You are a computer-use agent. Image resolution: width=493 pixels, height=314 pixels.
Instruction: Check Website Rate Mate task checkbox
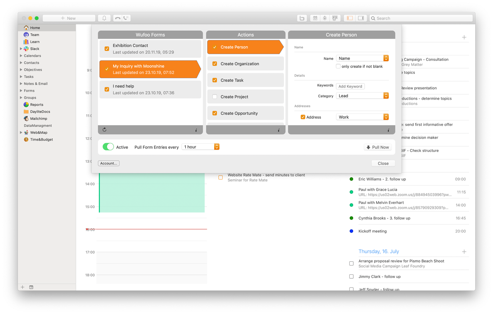coord(220,177)
